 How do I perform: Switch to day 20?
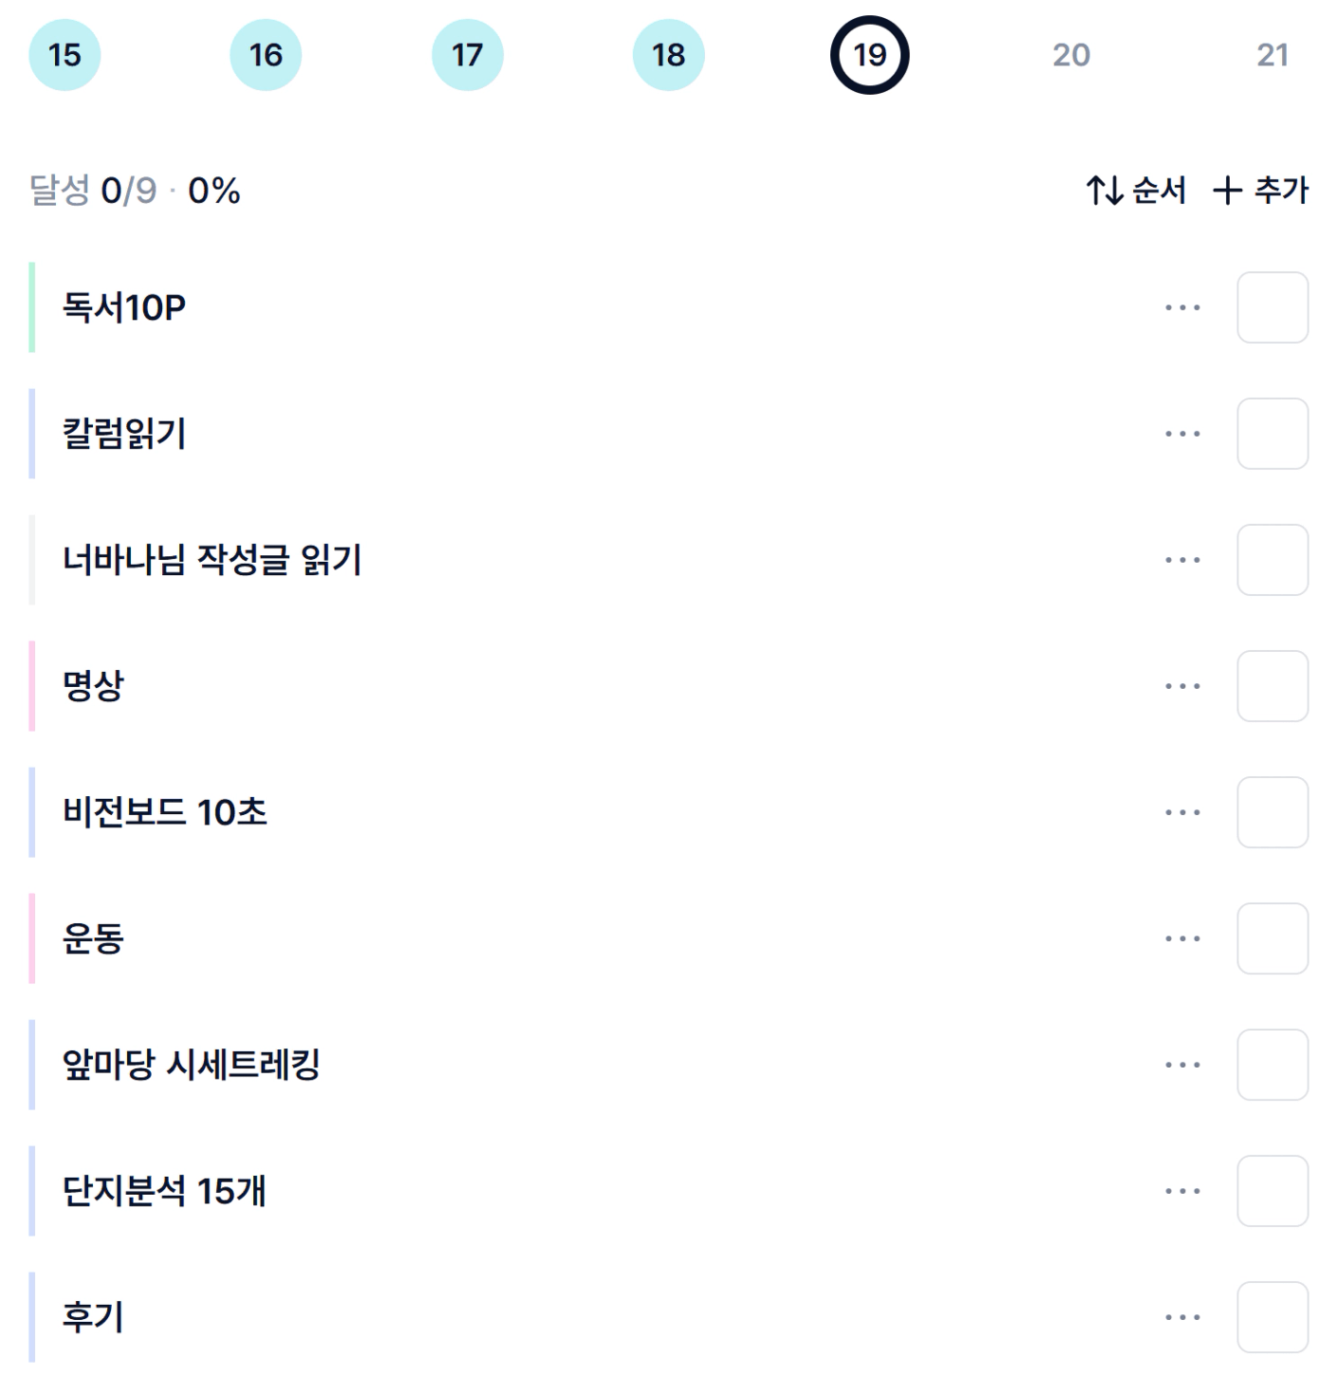[x=1071, y=55]
